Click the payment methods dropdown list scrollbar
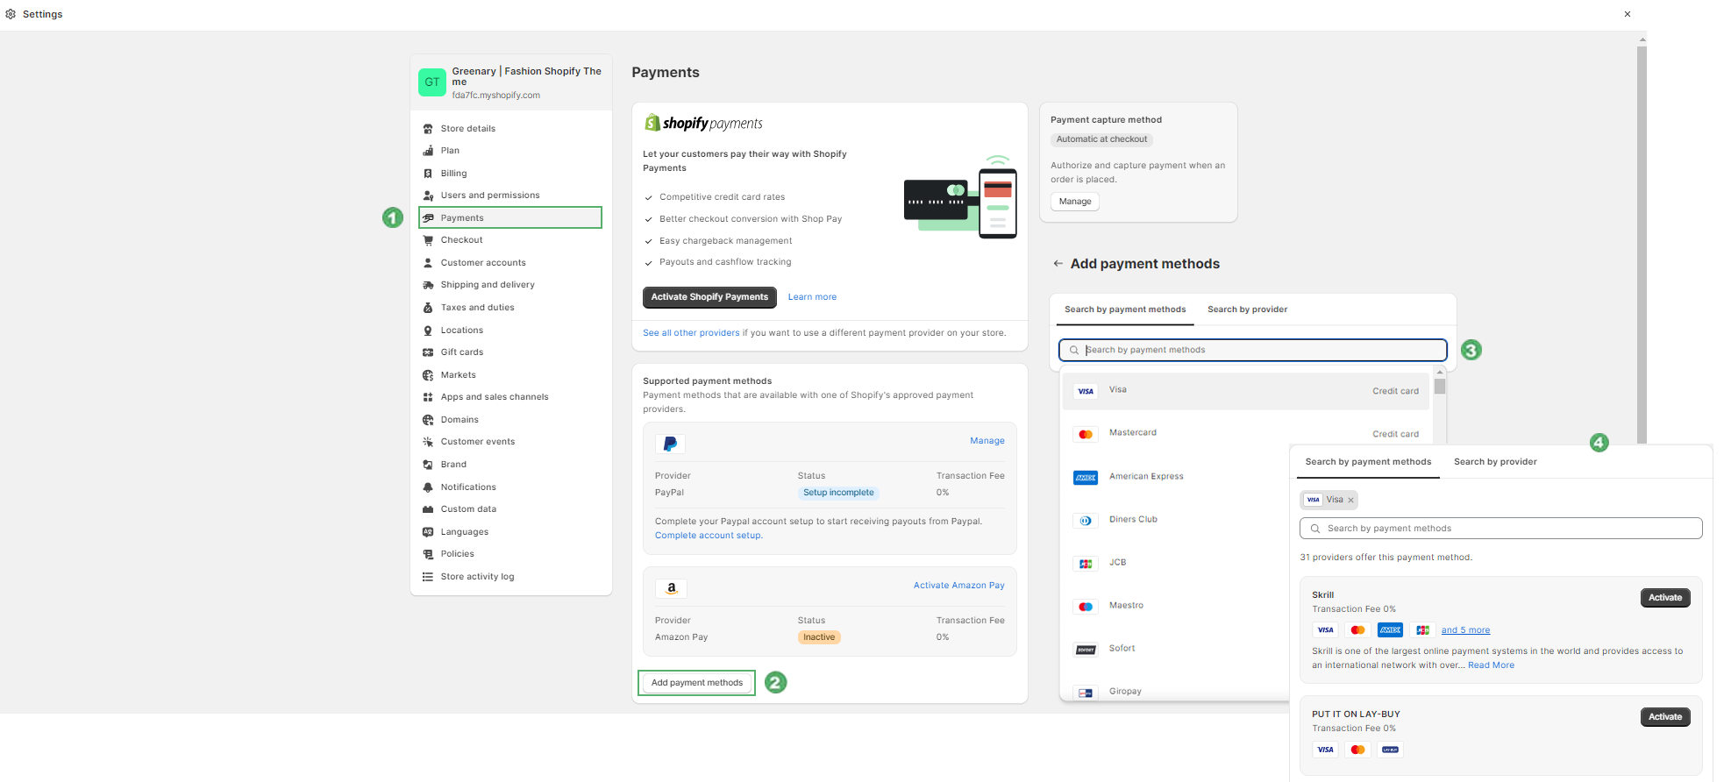Viewport: 1731px width, 782px height. click(x=1440, y=386)
